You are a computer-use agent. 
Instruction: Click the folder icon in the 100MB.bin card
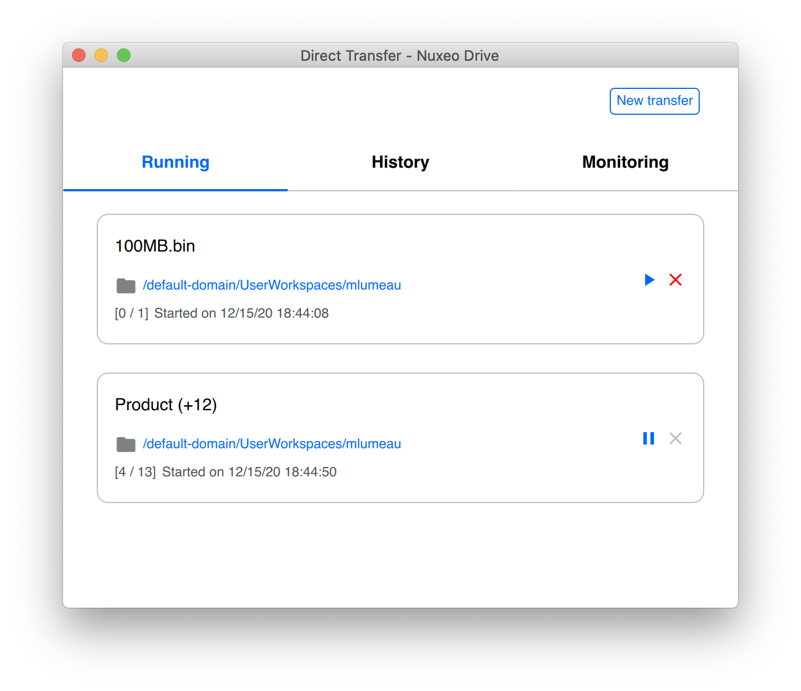tap(126, 286)
